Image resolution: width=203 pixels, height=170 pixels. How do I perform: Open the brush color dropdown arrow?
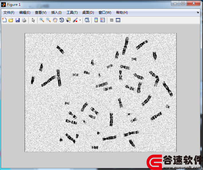click(x=80, y=20)
